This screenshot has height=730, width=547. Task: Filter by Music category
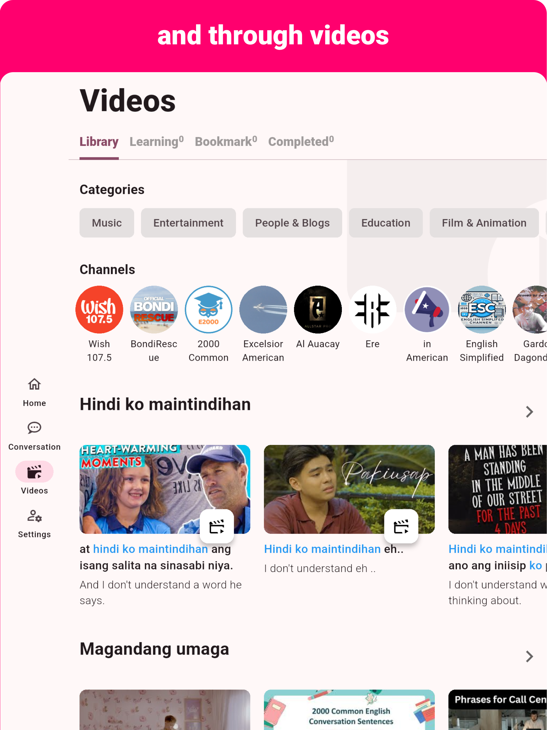(x=107, y=223)
